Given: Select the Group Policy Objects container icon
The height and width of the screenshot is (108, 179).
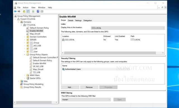Looking at the screenshot, I should [28, 54].
